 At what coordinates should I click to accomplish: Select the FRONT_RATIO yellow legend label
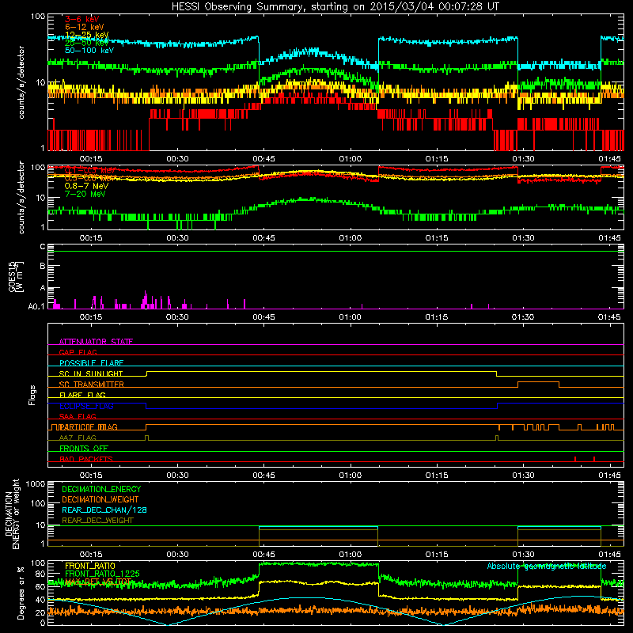(90, 567)
